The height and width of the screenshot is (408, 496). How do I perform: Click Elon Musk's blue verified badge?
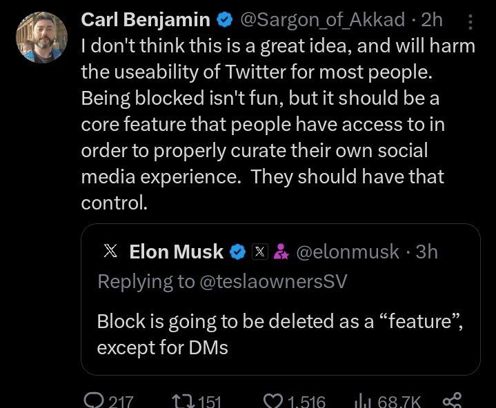point(237,252)
